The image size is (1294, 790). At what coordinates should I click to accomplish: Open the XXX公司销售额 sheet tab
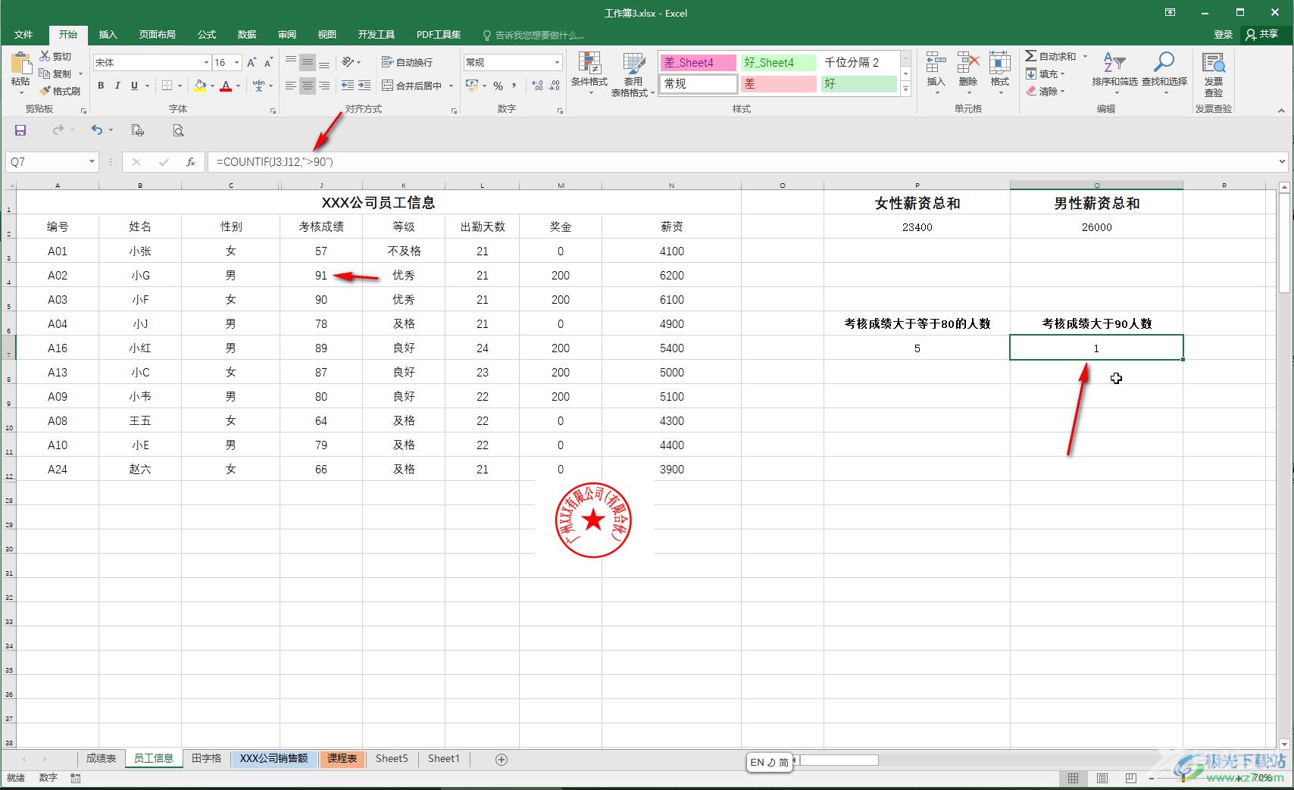tap(274, 758)
